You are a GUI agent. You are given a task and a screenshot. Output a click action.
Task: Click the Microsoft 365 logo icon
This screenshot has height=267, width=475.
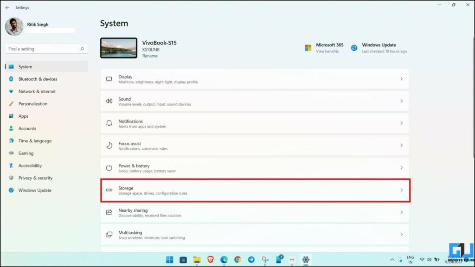tap(307, 47)
